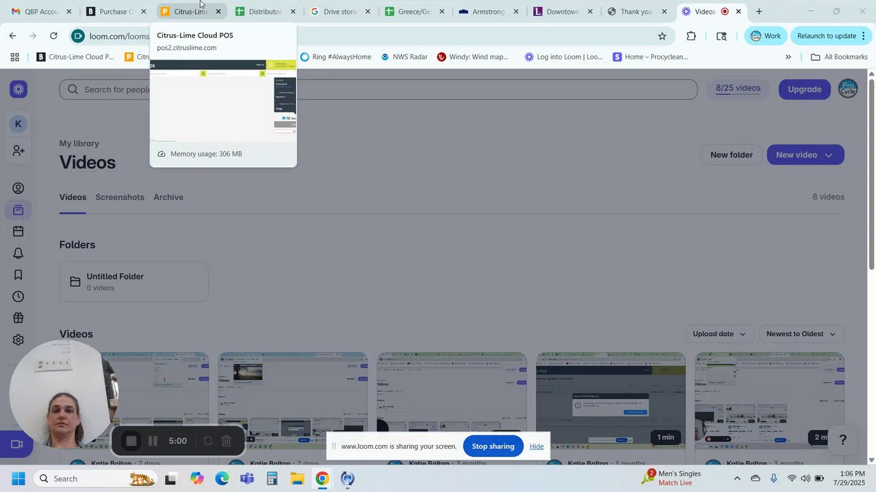This screenshot has height=492, width=876.
Task: Expand the hidden bookmarks chevron
Action: [788, 57]
